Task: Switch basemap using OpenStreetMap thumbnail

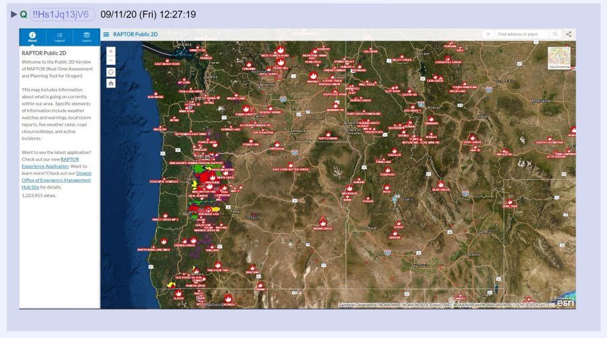Action: pyautogui.click(x=559, y=58)
